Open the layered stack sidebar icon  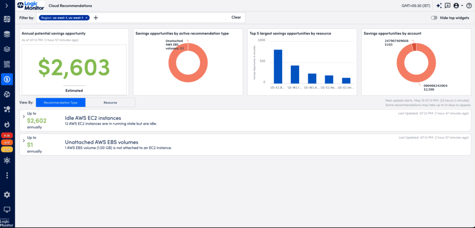tap(6, 49)
